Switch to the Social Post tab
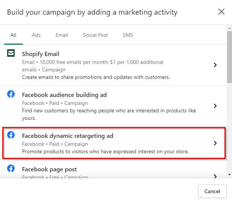232x201 pixels. [95, 35]
